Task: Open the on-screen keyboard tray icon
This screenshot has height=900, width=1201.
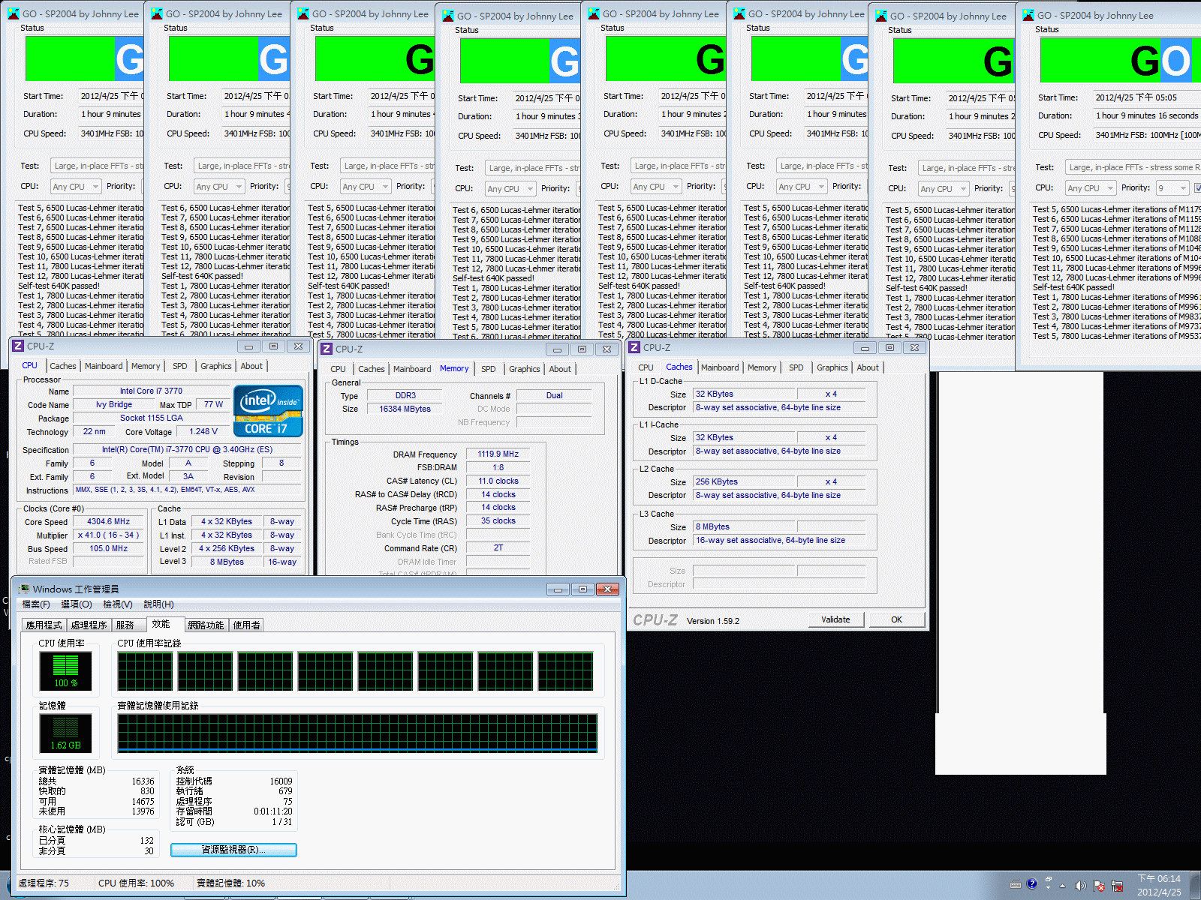Action: (x=1016, y=885)
